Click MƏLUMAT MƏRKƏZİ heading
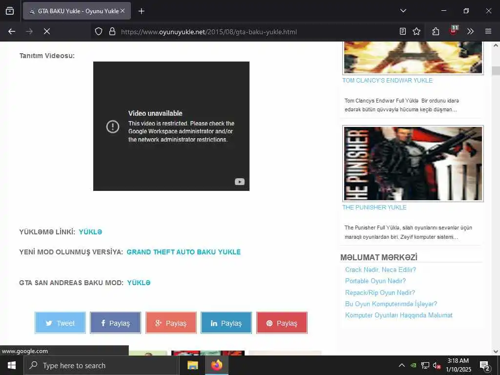500x375 pixels. pyautogui.click(x=379, y=257)
